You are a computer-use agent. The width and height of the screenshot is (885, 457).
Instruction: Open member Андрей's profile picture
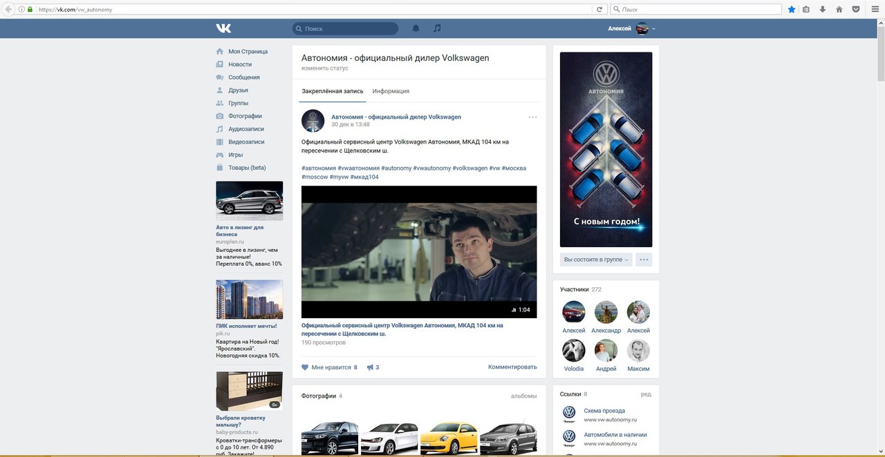tap(606, 350)
